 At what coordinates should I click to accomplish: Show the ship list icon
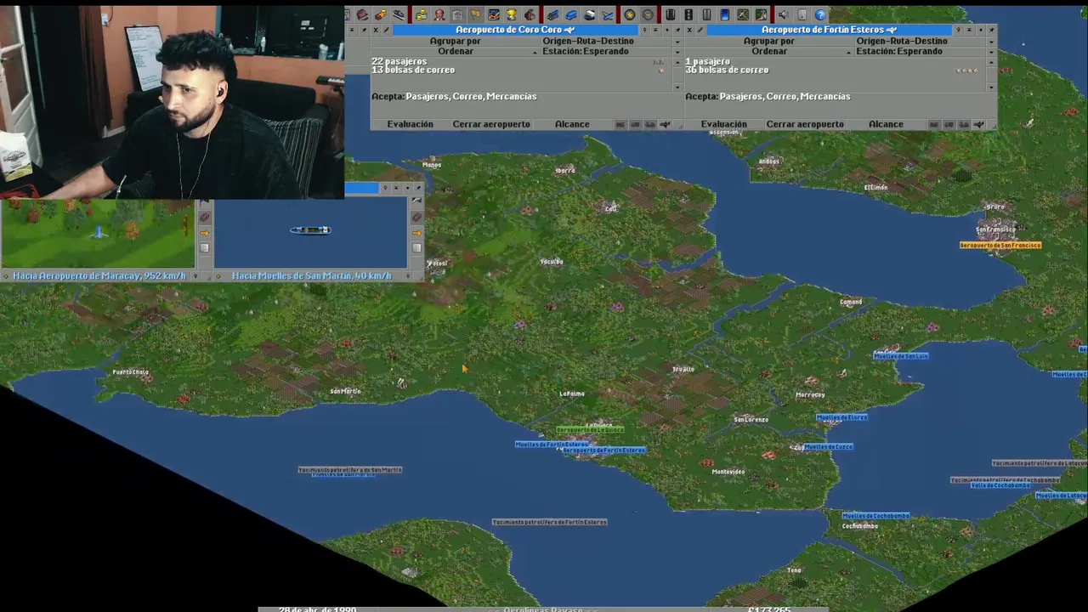[x=589, y=14]
